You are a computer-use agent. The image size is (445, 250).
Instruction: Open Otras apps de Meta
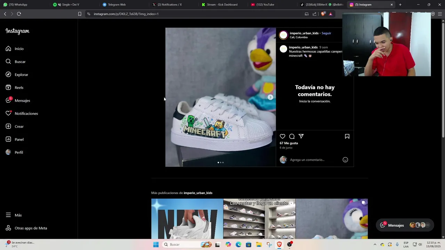point(26,228)
